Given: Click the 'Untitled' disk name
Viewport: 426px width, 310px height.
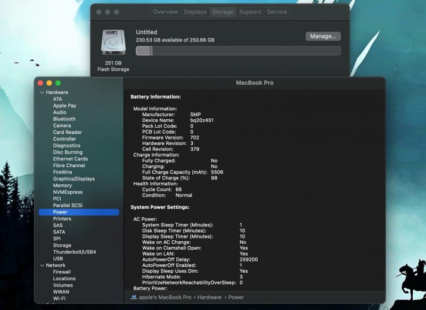Looking at the screenshot, I should click(x=146, y=32).
